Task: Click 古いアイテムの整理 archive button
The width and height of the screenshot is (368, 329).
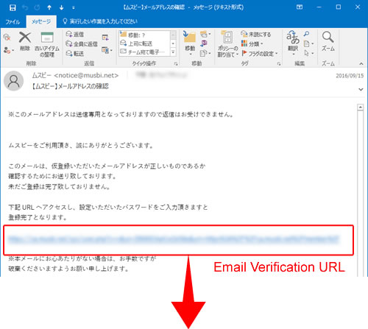Action: point(47,44)
